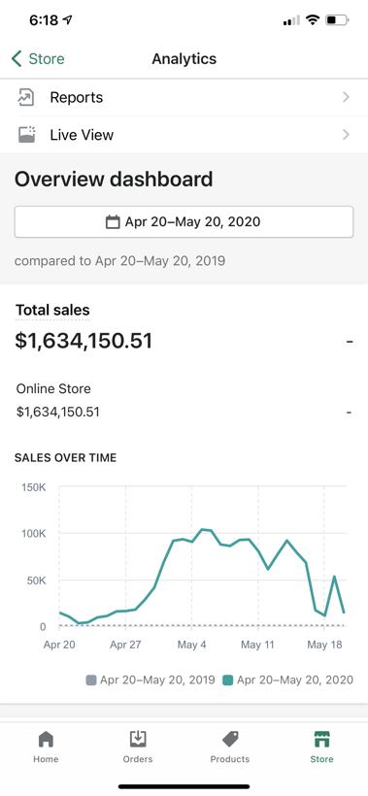
Task: Tap the May 4 axis label
Action: 192,645
